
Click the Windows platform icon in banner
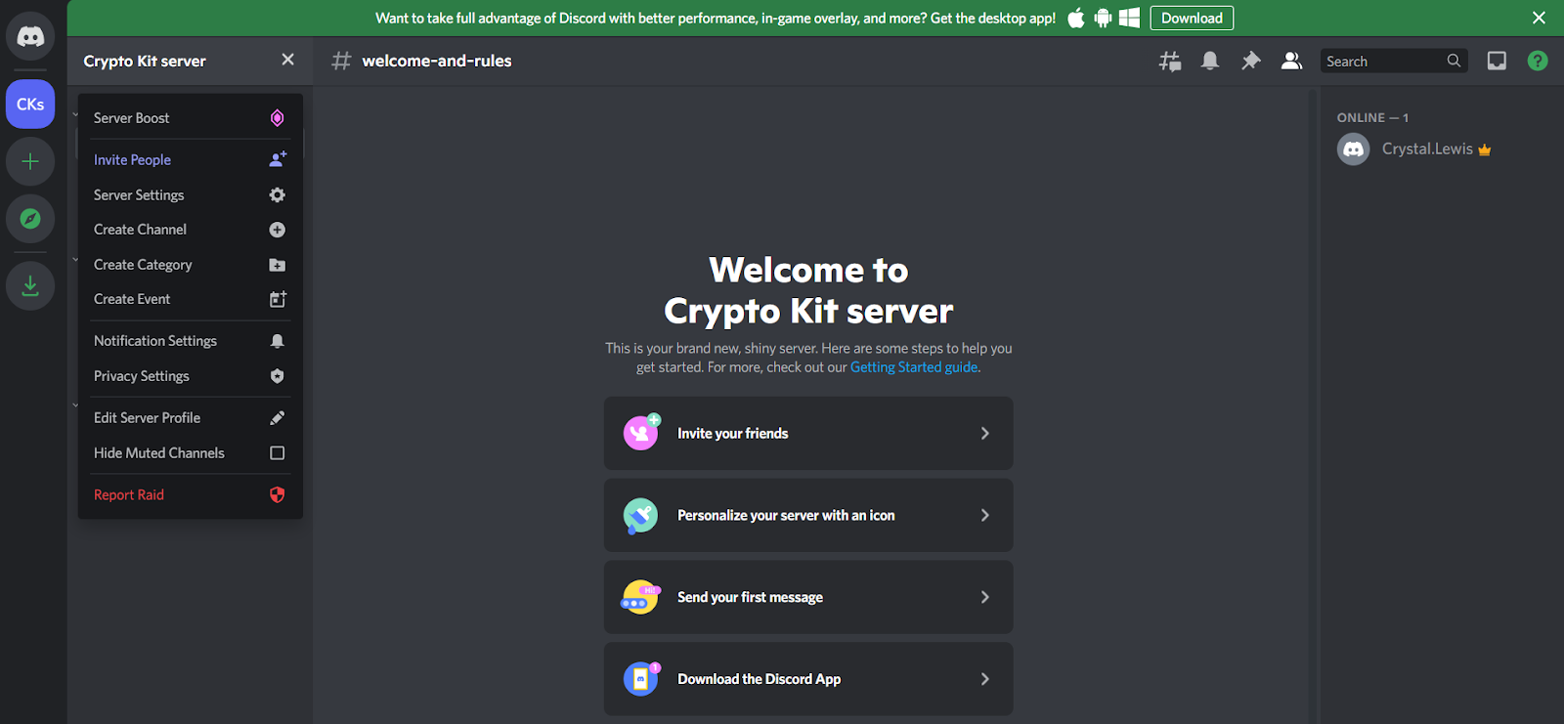[1129, 18]
